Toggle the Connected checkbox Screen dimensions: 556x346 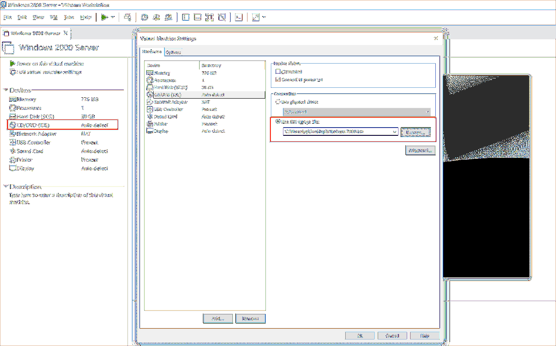(x=278, y=72)
